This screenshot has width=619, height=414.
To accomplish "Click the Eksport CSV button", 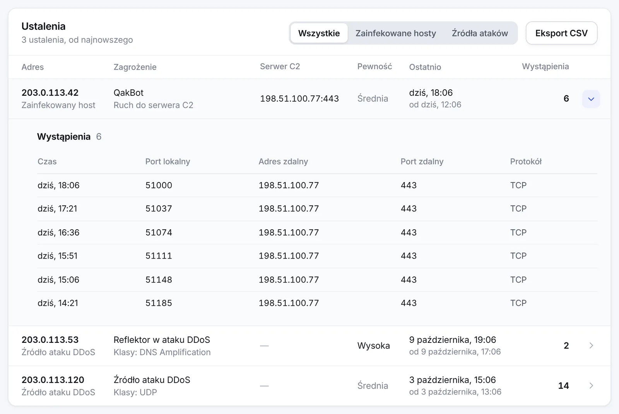I will pos(561,33).
